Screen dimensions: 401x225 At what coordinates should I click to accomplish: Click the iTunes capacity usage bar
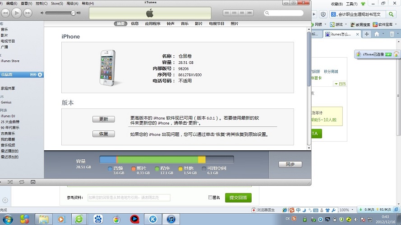point(167,159)
